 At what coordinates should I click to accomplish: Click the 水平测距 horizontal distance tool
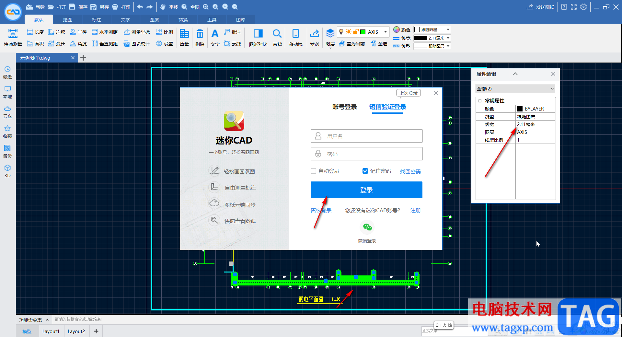coord(105,32)
